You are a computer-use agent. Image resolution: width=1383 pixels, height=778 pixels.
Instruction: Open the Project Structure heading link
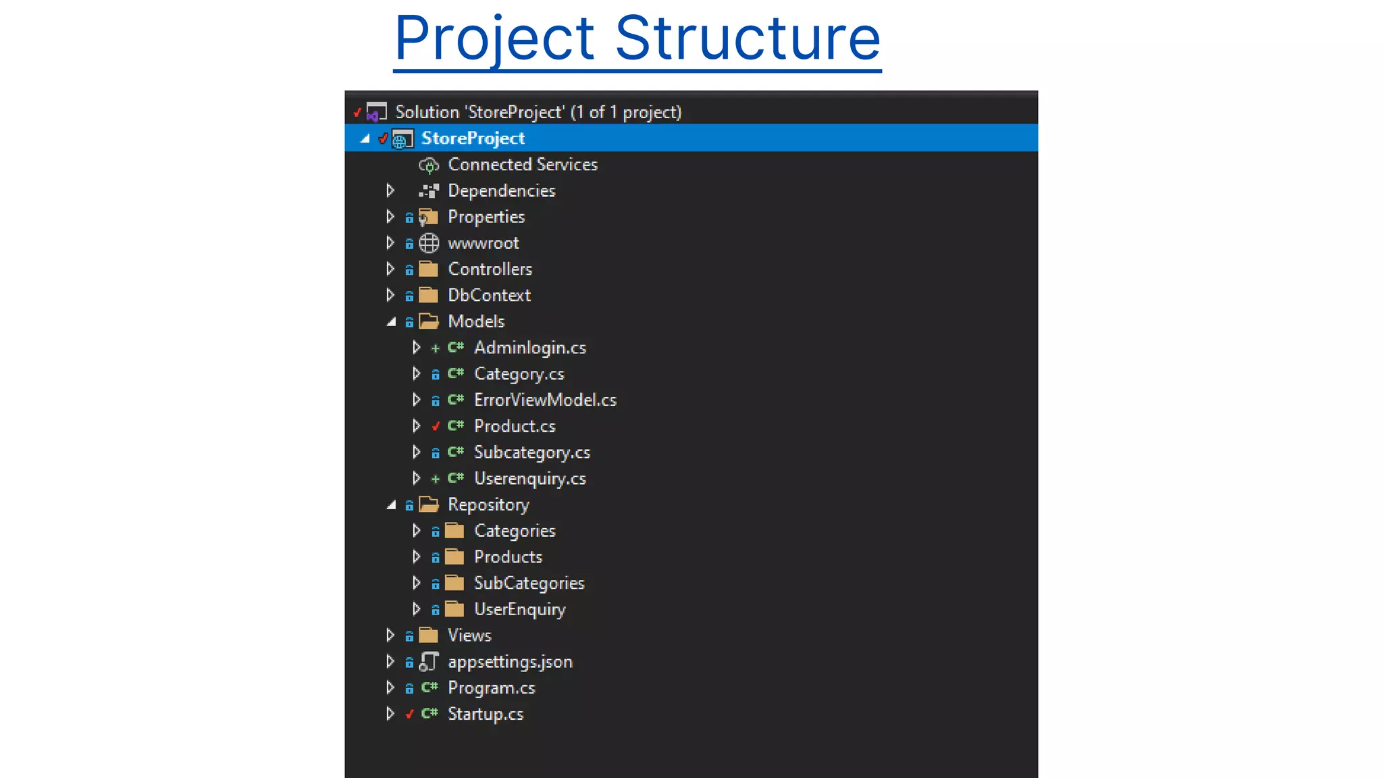637,38
